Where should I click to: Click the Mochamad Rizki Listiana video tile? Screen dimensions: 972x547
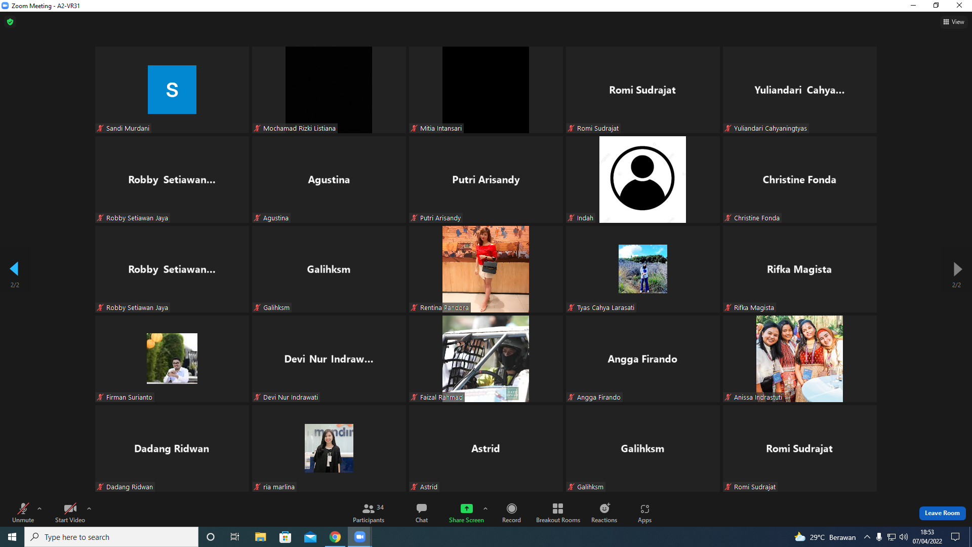pyautogui.click(x=329, y=90)
